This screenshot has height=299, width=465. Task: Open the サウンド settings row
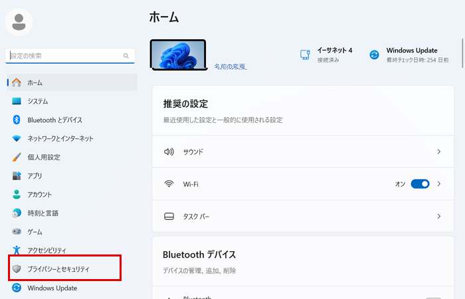(x=303, y=151)
